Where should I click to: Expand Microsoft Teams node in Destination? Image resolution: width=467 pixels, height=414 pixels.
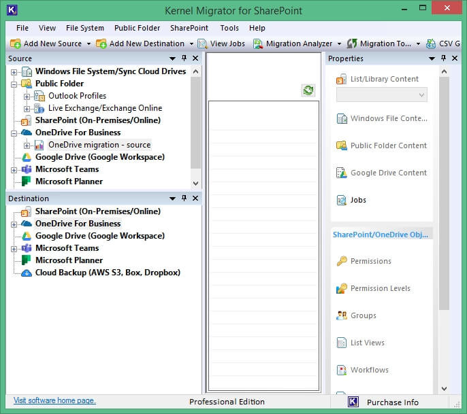click(x=14, y=249)
